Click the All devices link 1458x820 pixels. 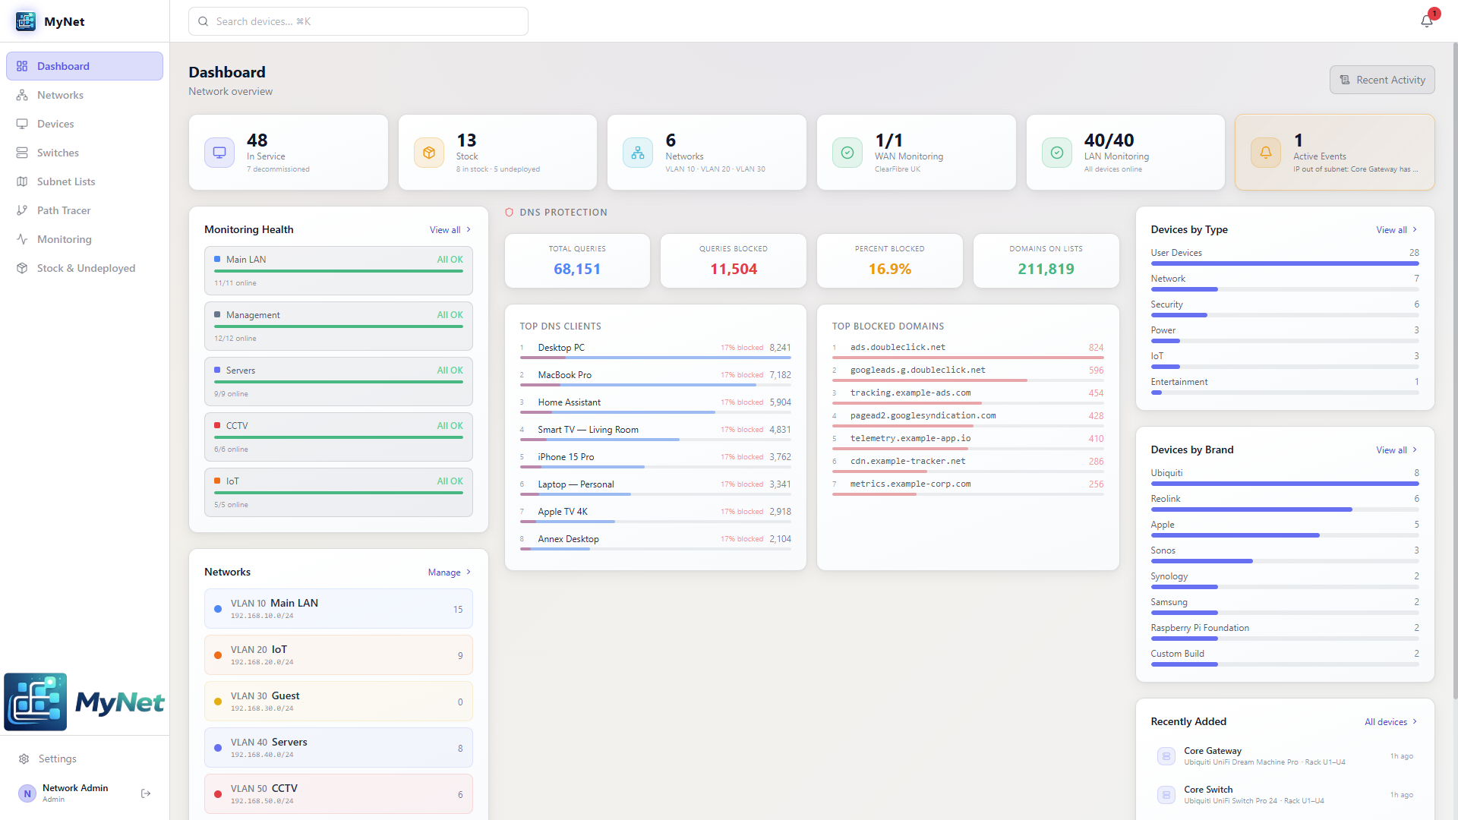point(1390,722)
